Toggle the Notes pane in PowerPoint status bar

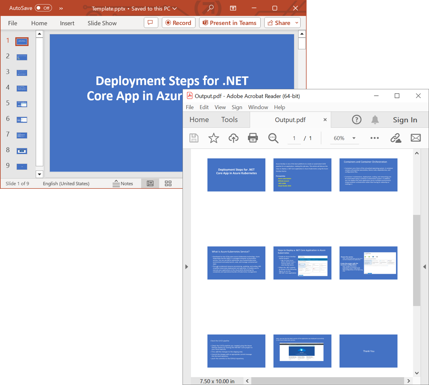[x=123, y=183]
